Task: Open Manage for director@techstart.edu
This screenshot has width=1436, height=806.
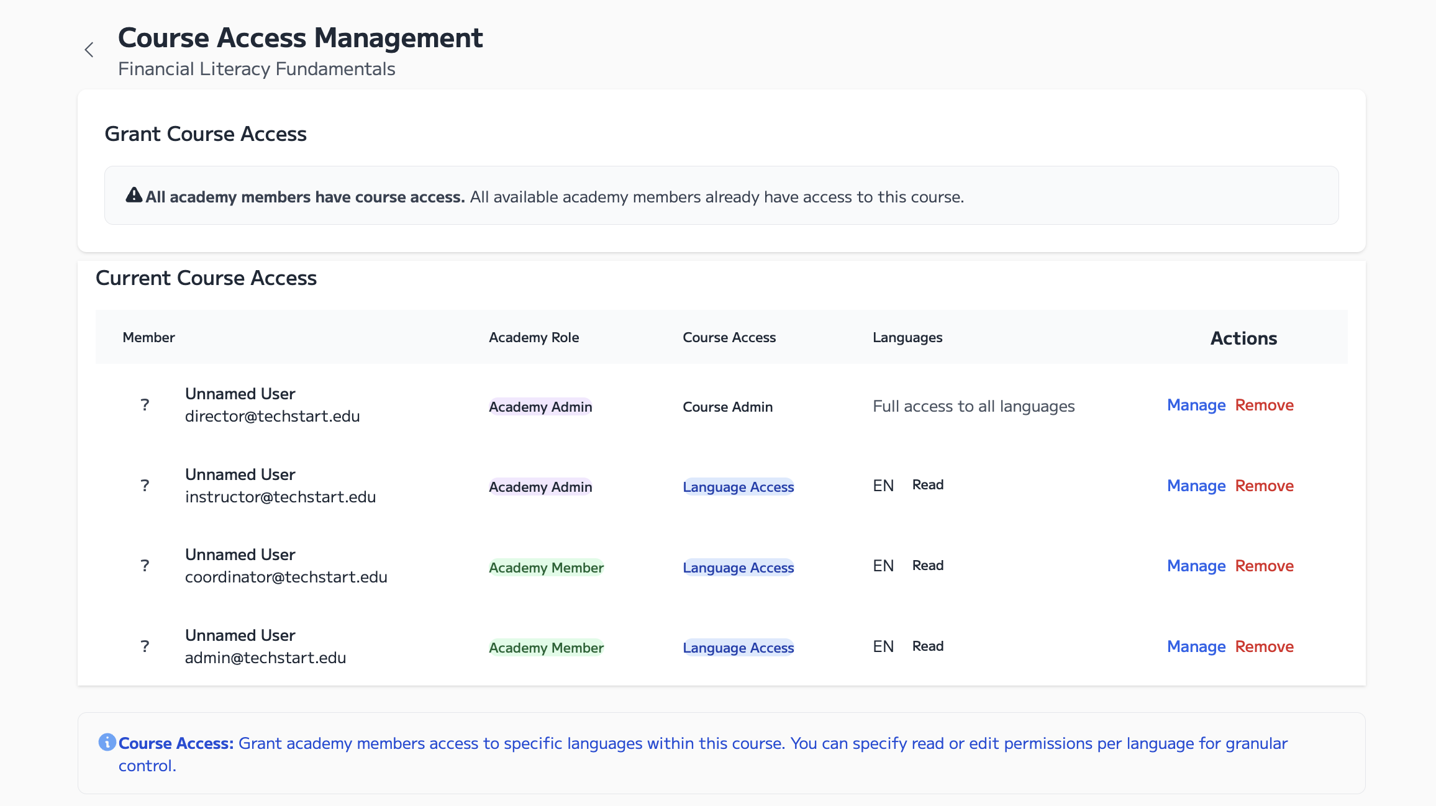Action: coord(1196,405)
